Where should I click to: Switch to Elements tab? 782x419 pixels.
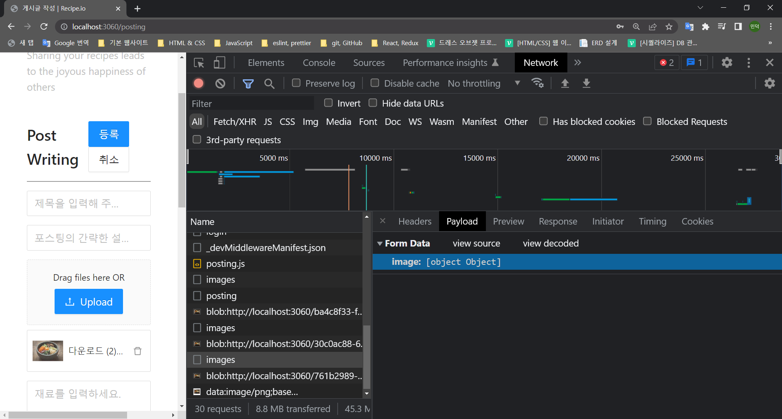266,63
